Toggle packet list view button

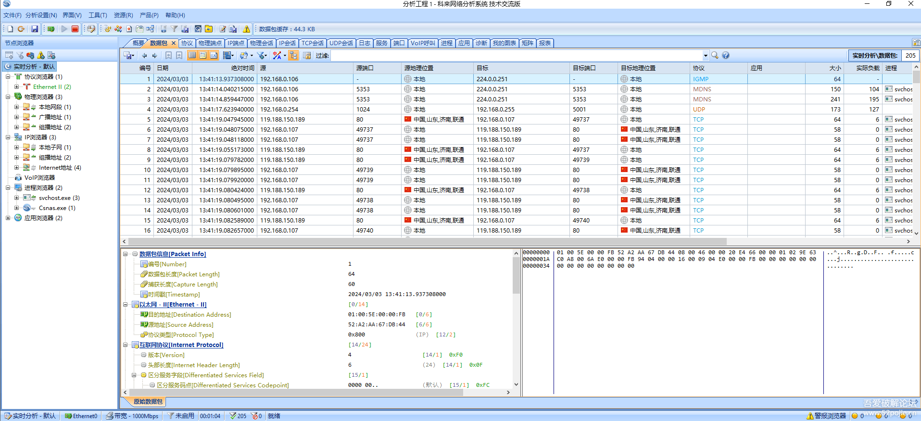tap(192, 55)
